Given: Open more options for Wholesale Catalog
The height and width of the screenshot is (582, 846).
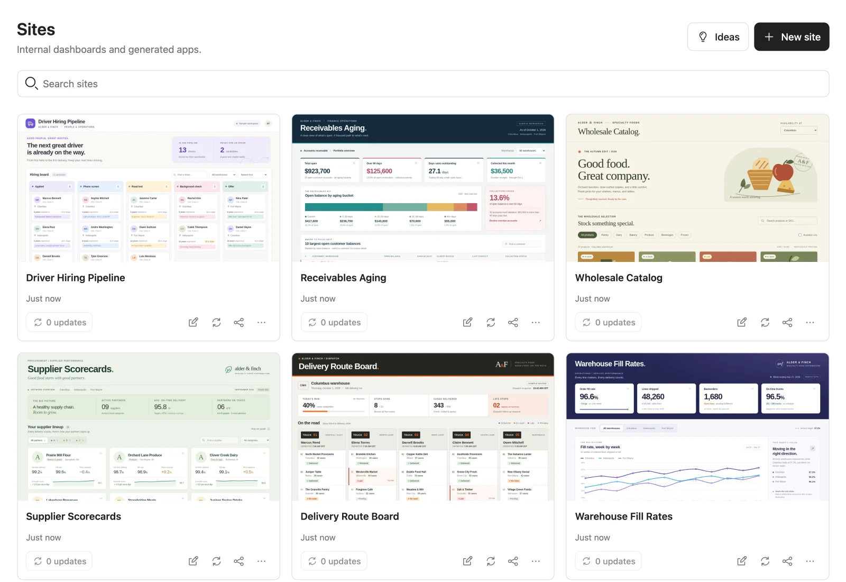Looking at the screenshot, I should [810, 322].
